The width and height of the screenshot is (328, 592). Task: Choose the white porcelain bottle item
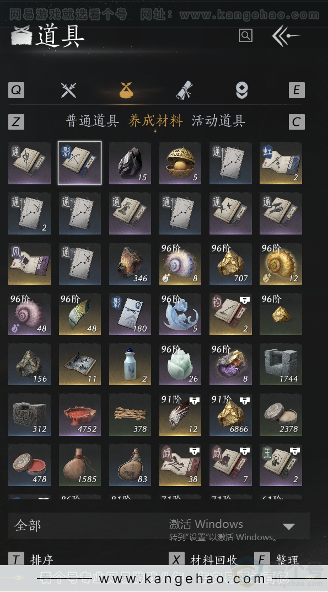[130, 364]
